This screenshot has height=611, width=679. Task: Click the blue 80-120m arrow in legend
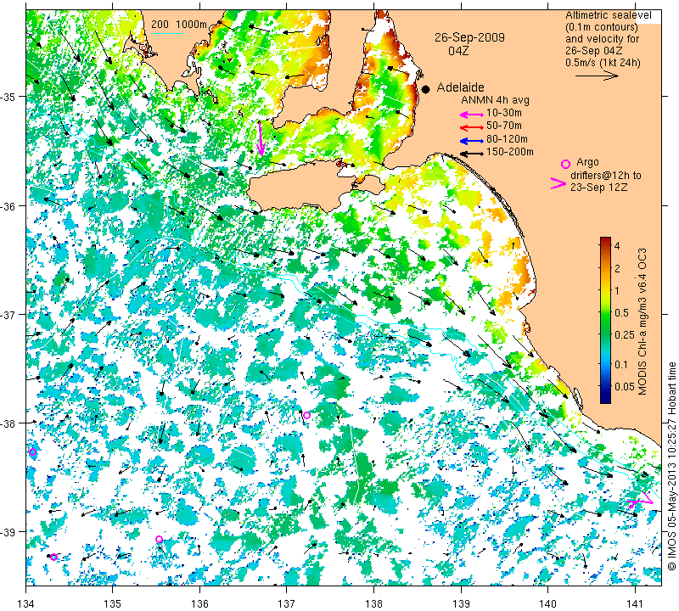471,141
